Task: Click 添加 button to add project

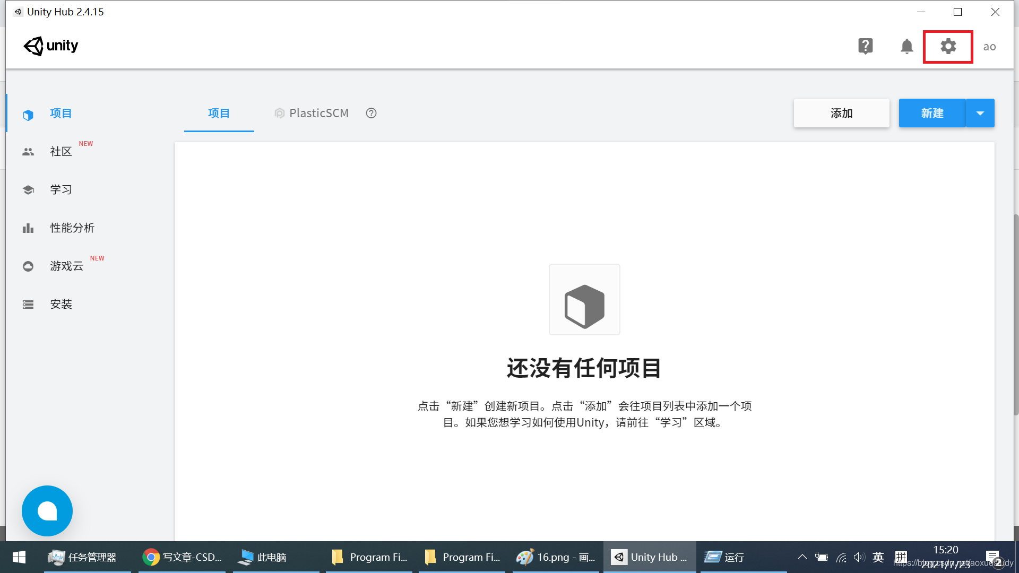Action: pos(841,114)
